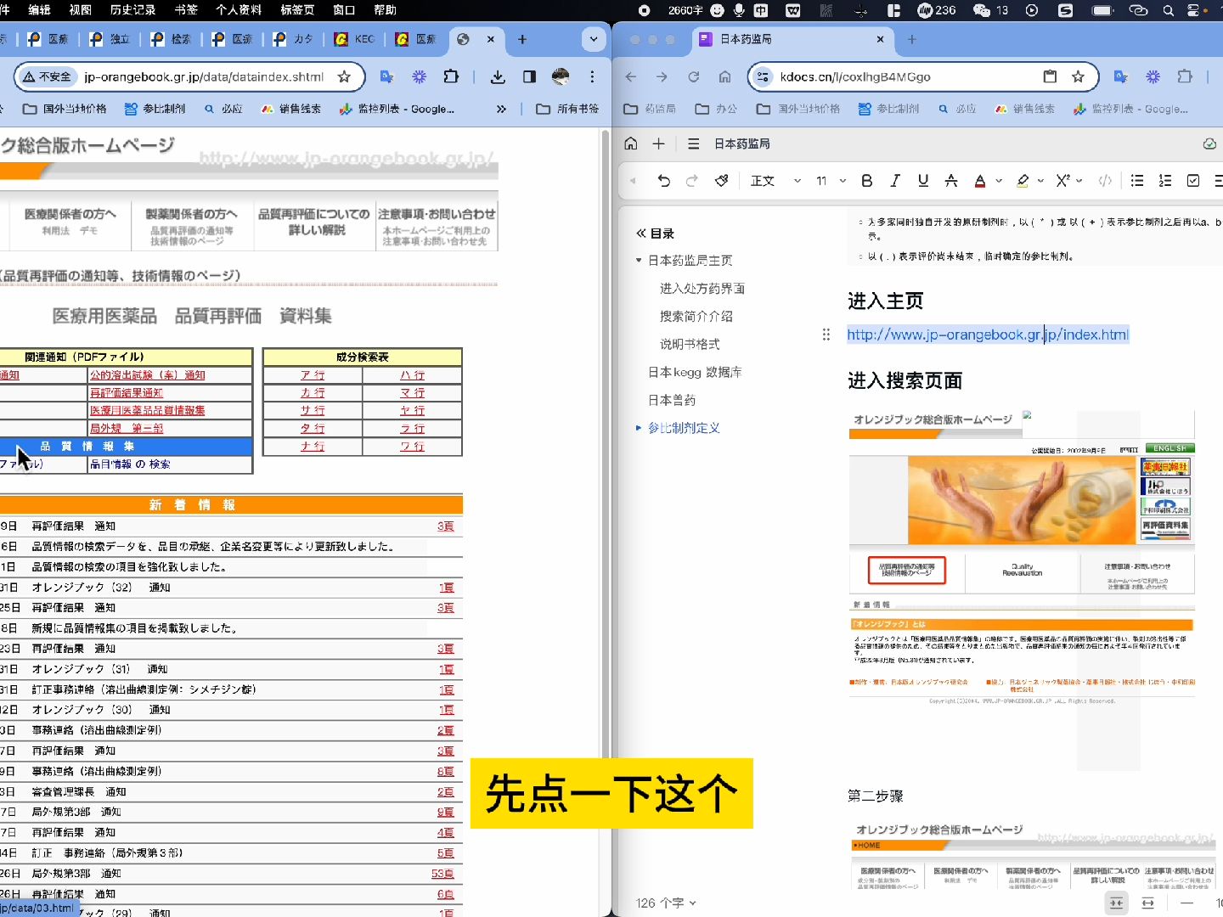
Task: Toggle the side panel in left browser
Action: pyautogui.click(x=529, y=76)
